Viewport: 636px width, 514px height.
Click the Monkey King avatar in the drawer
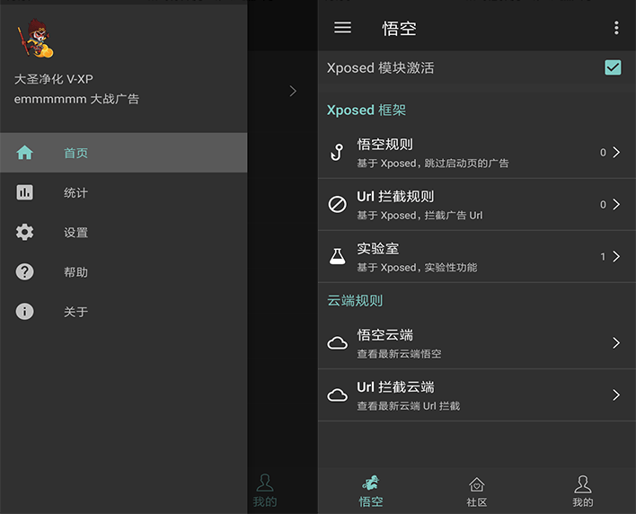click(x=35, y=39)
